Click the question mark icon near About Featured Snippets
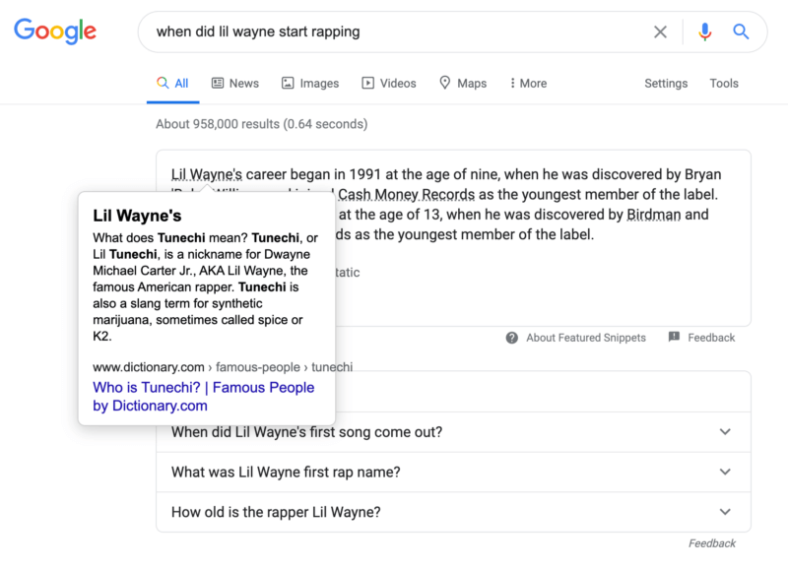The width and height of the screenshot is (788, 569). pyautogui.click(x=511, y=337)
